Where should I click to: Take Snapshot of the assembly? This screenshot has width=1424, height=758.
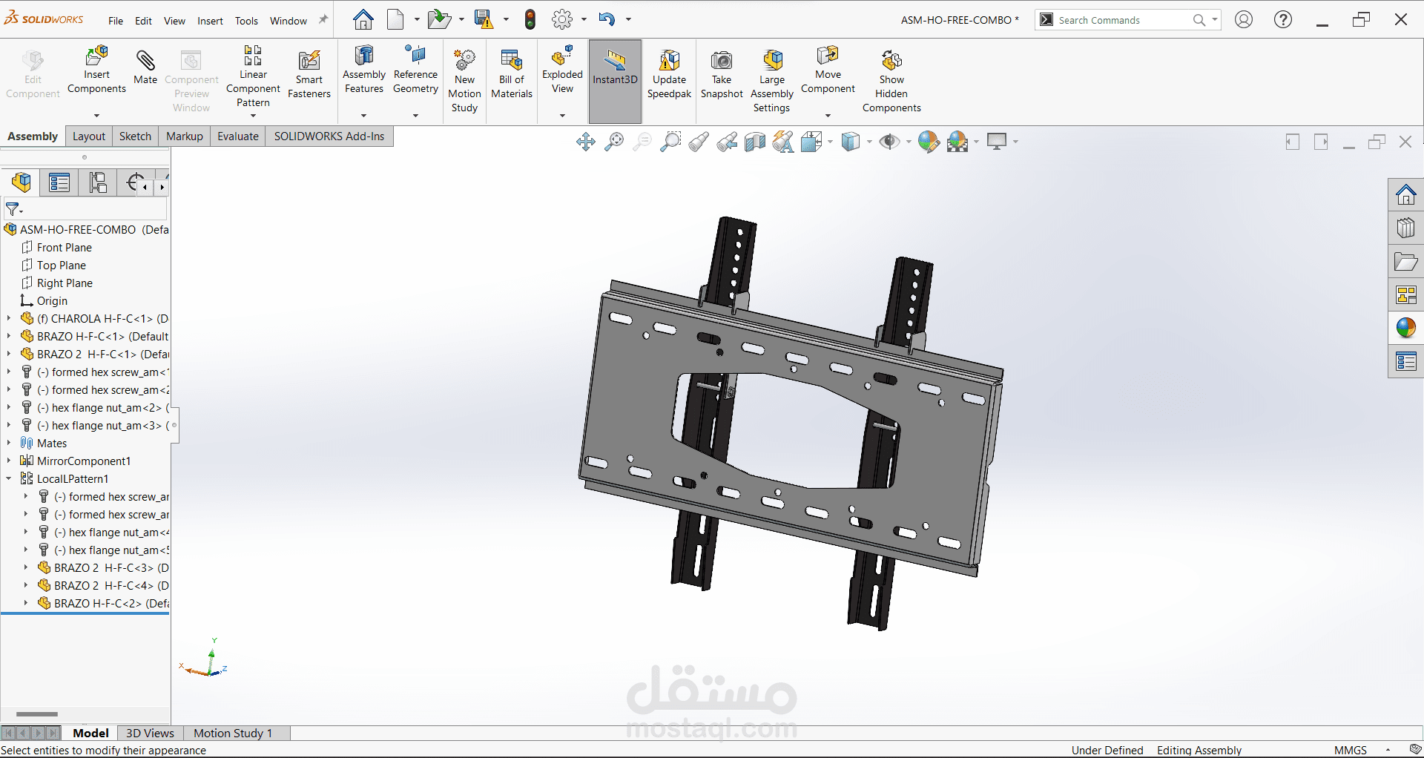click(722, 74)
